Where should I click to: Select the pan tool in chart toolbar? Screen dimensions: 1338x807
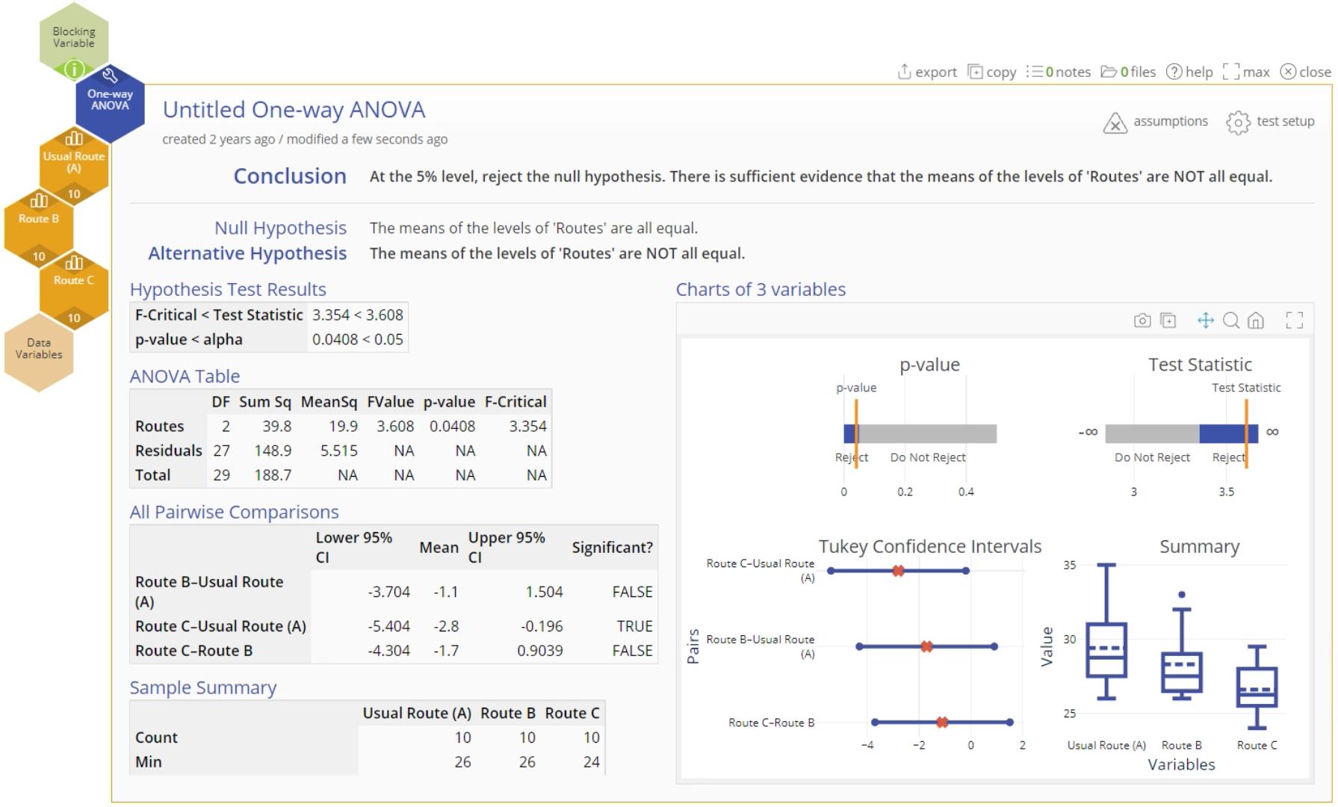[x=1206, y=321]
